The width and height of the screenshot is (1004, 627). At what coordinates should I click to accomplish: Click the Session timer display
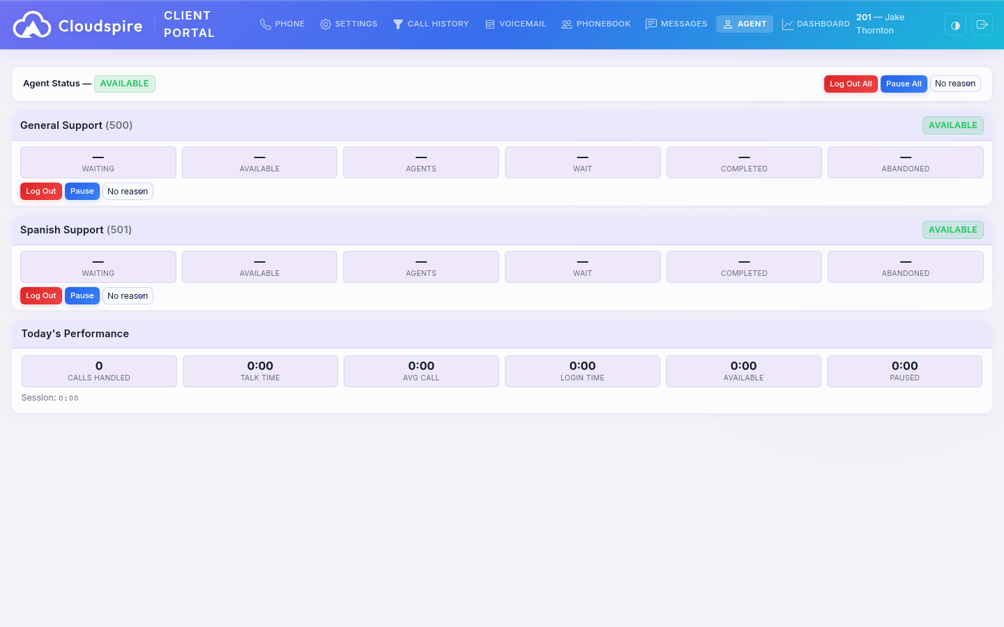[50, 398]
